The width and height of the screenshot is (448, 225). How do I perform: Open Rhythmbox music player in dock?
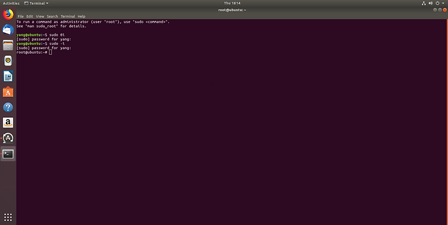8,61
